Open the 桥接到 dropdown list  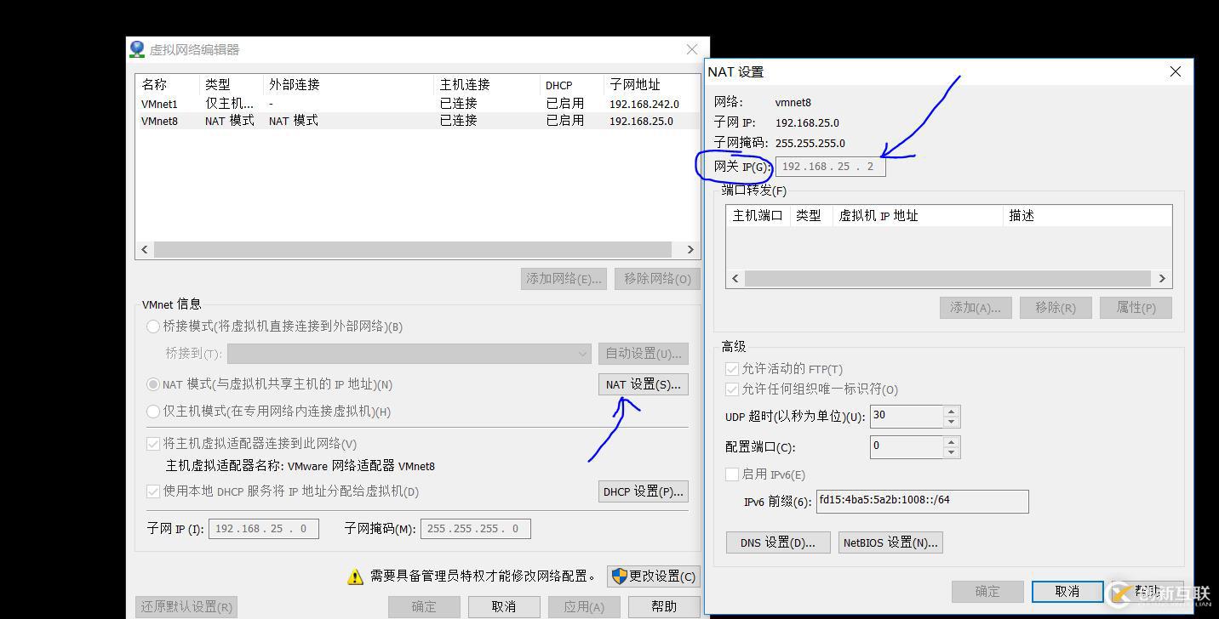pyautogui.click(x=409, y=354)
